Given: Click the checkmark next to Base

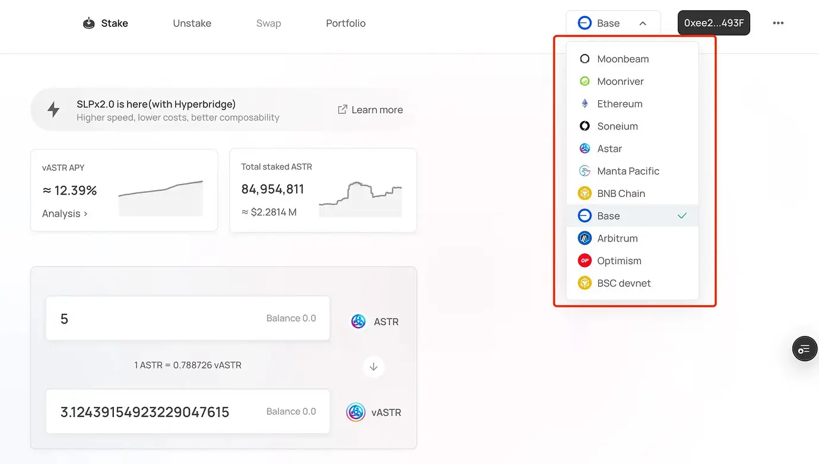Looking at the screenshot, I should (682, 216).
